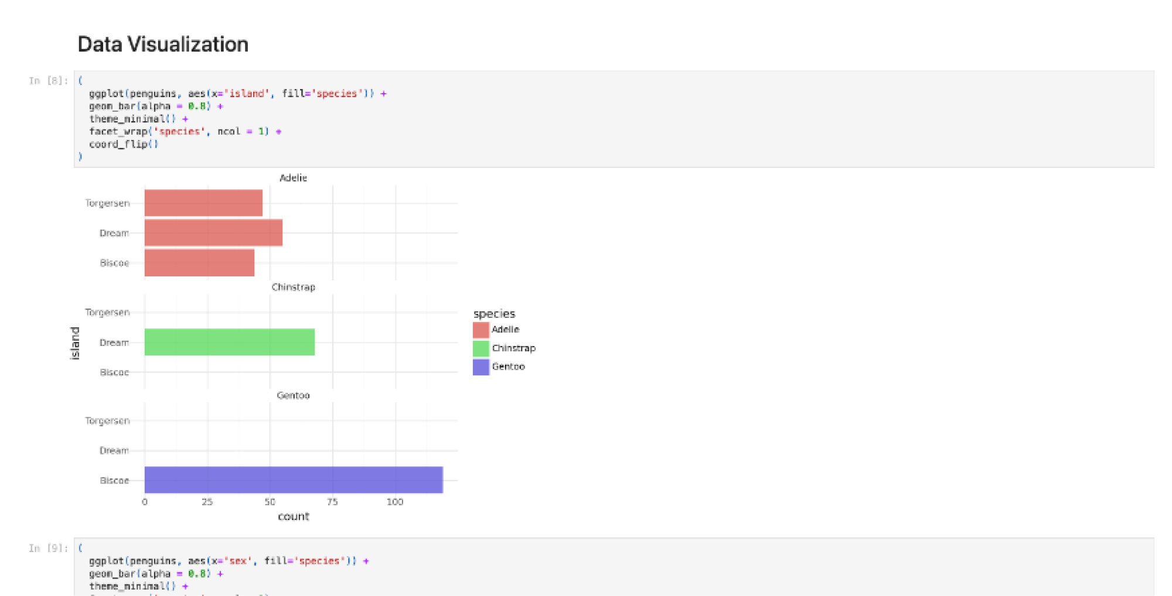Click the theme_minimal() line in cell 9
The image size is (1172, 596).
[x=138, y=587]
